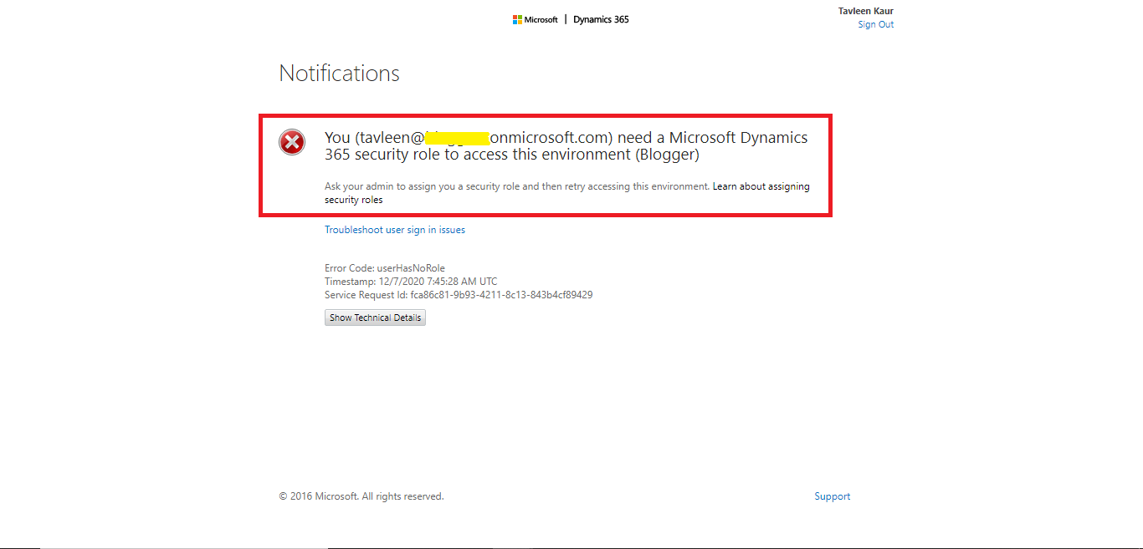Click the red error X icon

pyautogui.click(x=292, y=143)
